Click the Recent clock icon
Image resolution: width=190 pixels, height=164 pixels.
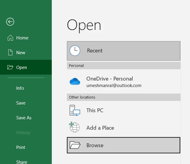tap(75, 51)
